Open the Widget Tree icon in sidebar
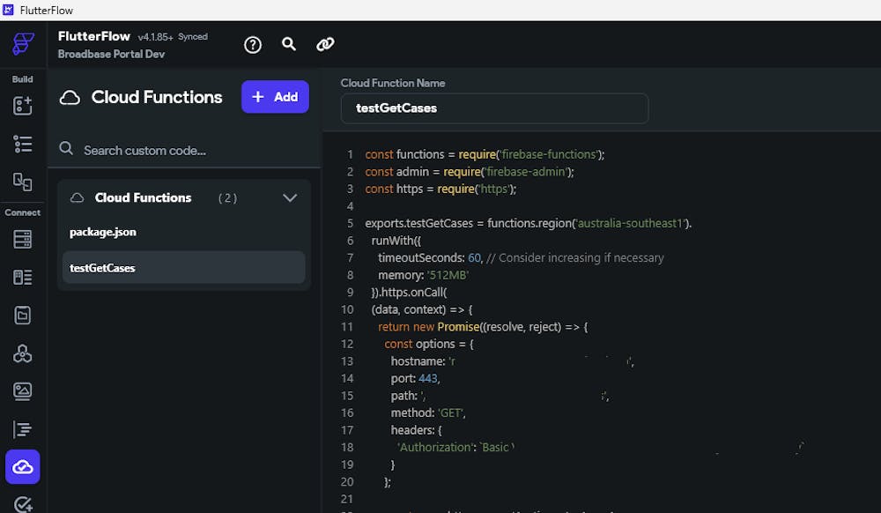Screen dimensions: 881x513 23,144
